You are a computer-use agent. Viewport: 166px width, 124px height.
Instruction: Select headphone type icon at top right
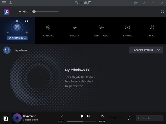162,12
